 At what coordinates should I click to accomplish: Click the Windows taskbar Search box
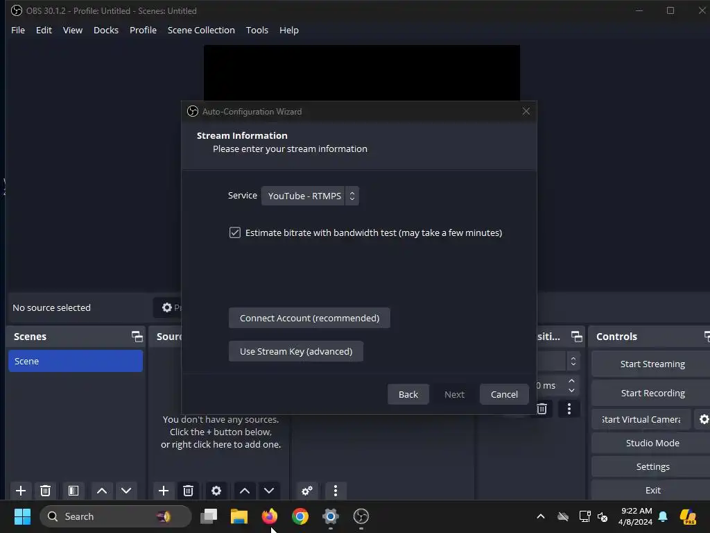click(x=116, y=516)
